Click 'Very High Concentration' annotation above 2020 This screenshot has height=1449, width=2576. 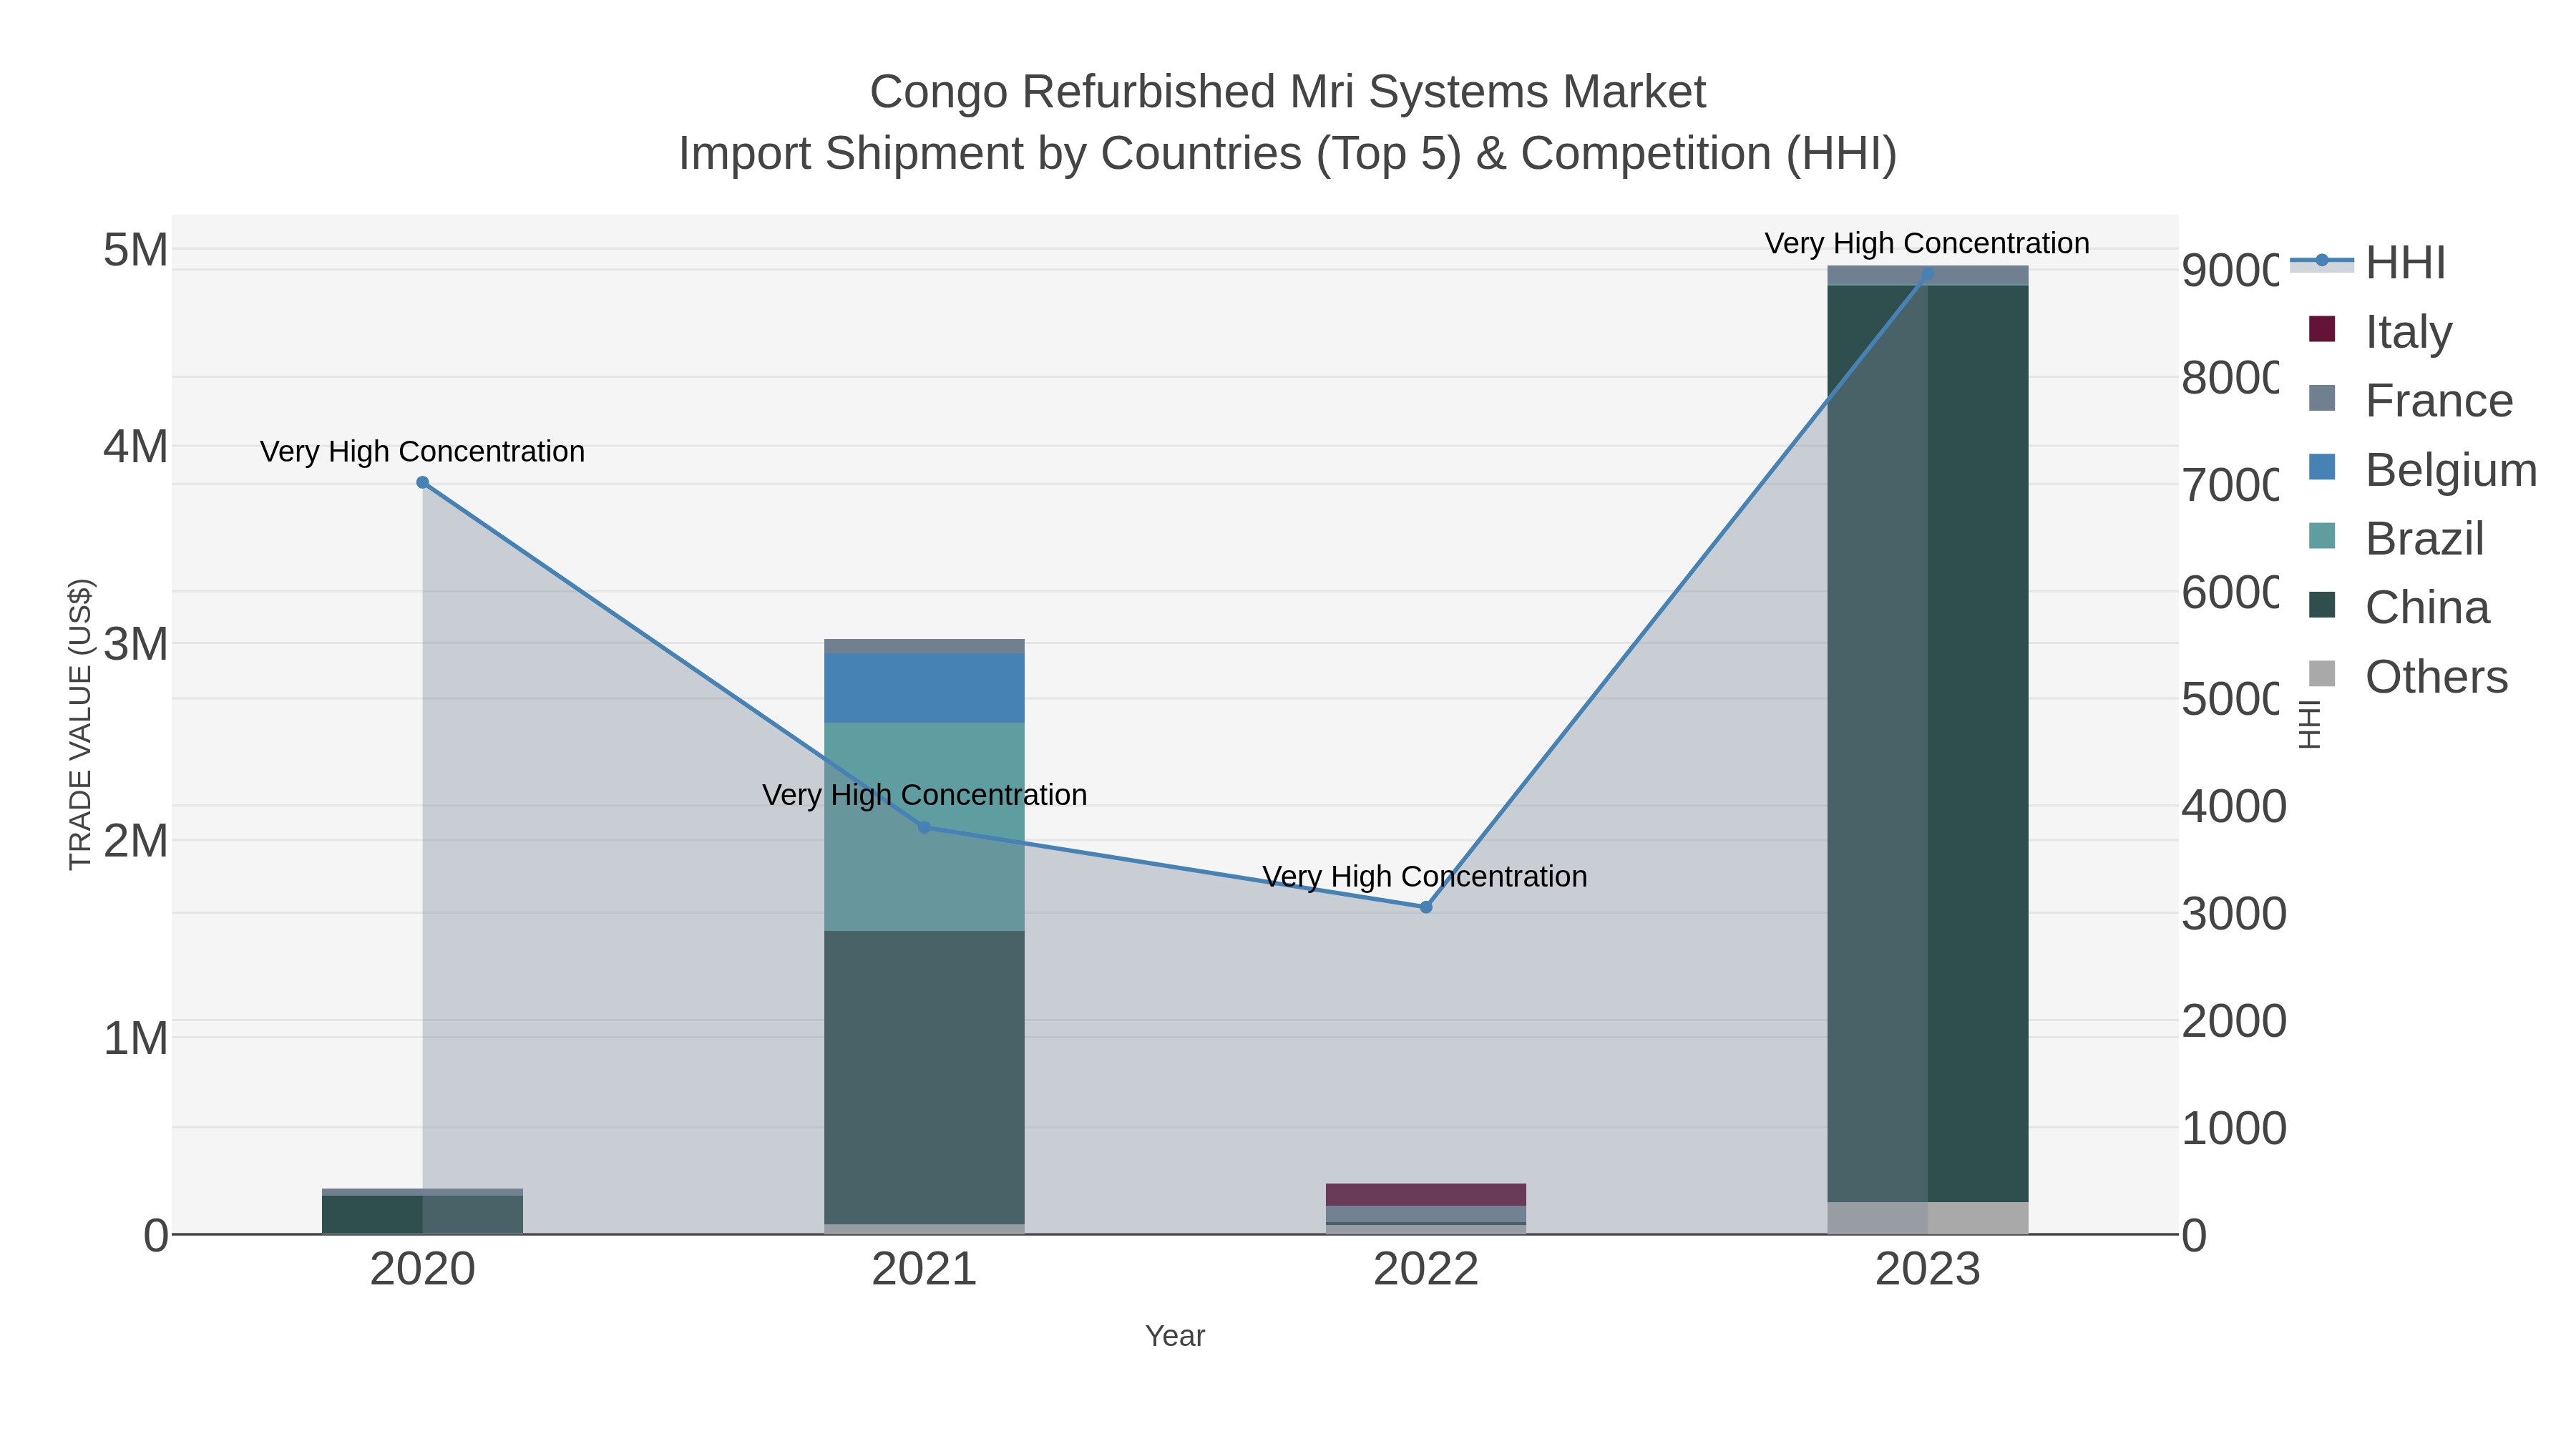pos(422,451)
